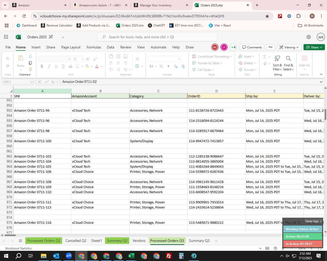Open the Number Format dropdown
The height and width of the screenshot is (261, 327).
coord(179,59)
